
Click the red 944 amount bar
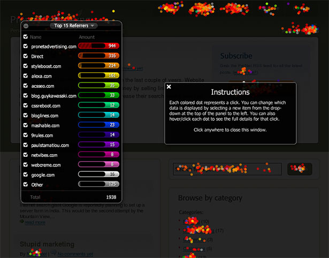[x=98, y=45]
